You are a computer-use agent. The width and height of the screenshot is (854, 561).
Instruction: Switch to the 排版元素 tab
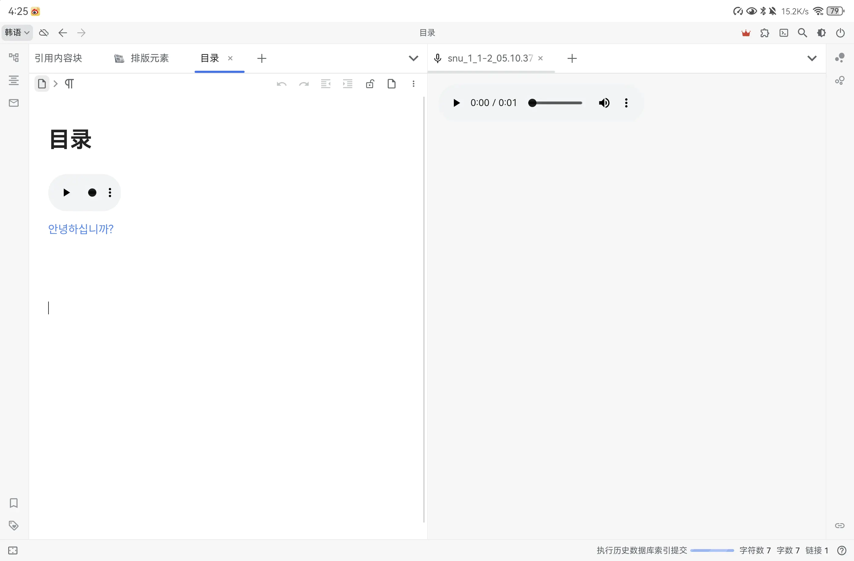tap(150, 58)
